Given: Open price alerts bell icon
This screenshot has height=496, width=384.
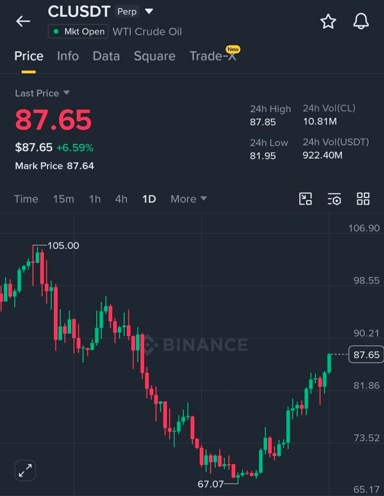Looking at the screenshot, I should (361, 21).
